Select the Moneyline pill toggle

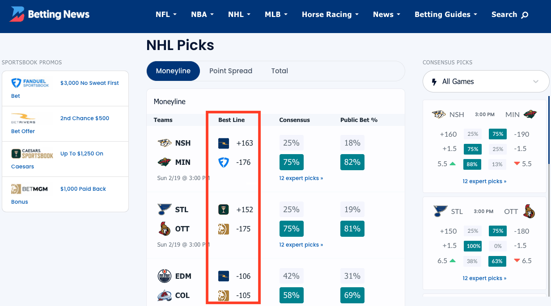173,71
